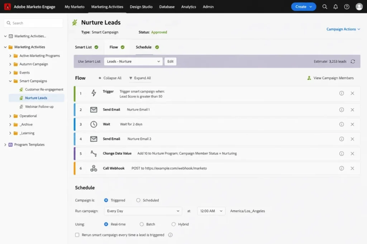
Task: Select the Batch radio option
Action: click(x=142, y=224)
